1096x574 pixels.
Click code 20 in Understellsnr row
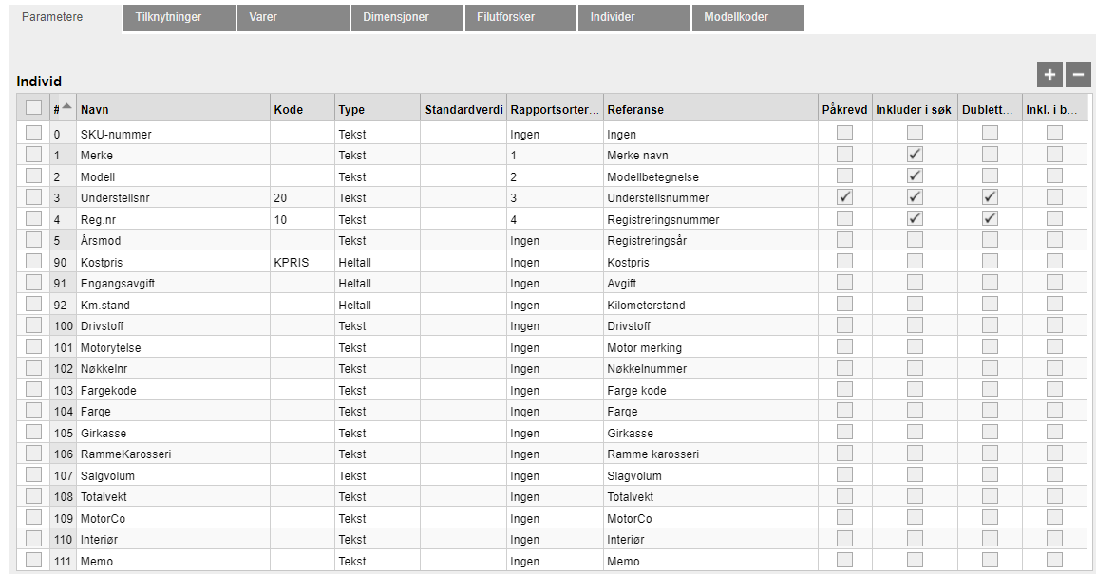tap(302, 197)
